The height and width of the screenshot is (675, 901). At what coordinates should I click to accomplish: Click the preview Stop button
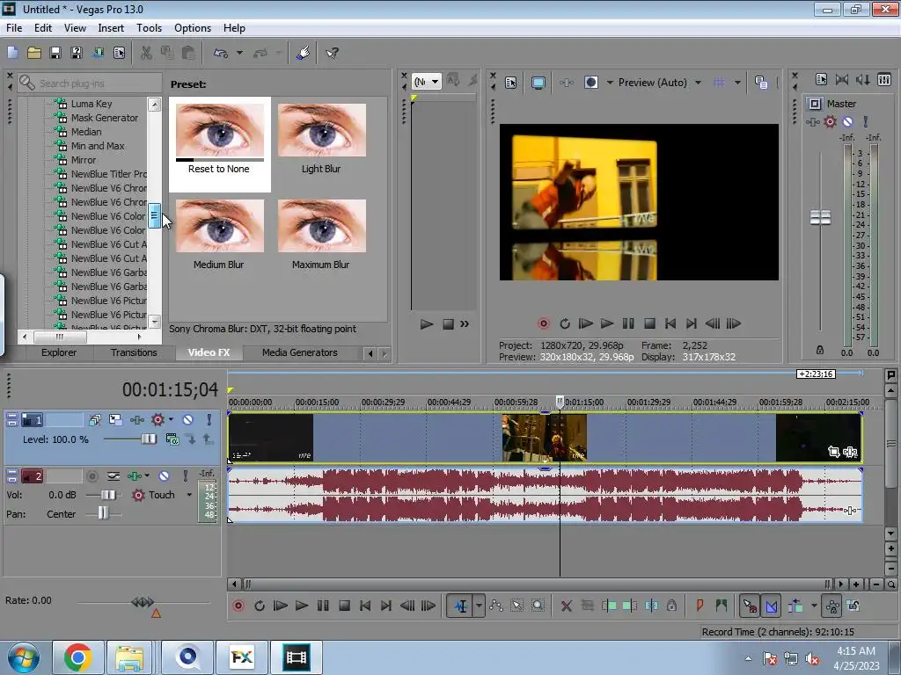649,323
